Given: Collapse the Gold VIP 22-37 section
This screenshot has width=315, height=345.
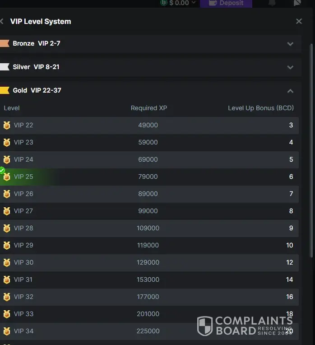Looking at the screenshot, I should pos(290,91).
